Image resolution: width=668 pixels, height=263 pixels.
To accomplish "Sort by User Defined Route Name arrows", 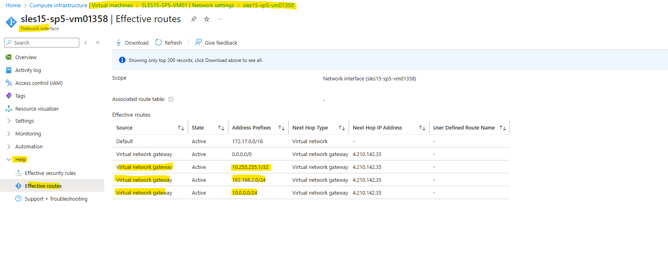I will pyautogui.click(x=503, y=128).
